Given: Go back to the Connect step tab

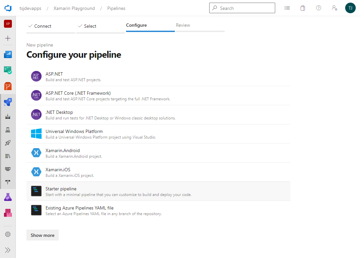Looking at the screenshot, I should (x=43, y=26).
